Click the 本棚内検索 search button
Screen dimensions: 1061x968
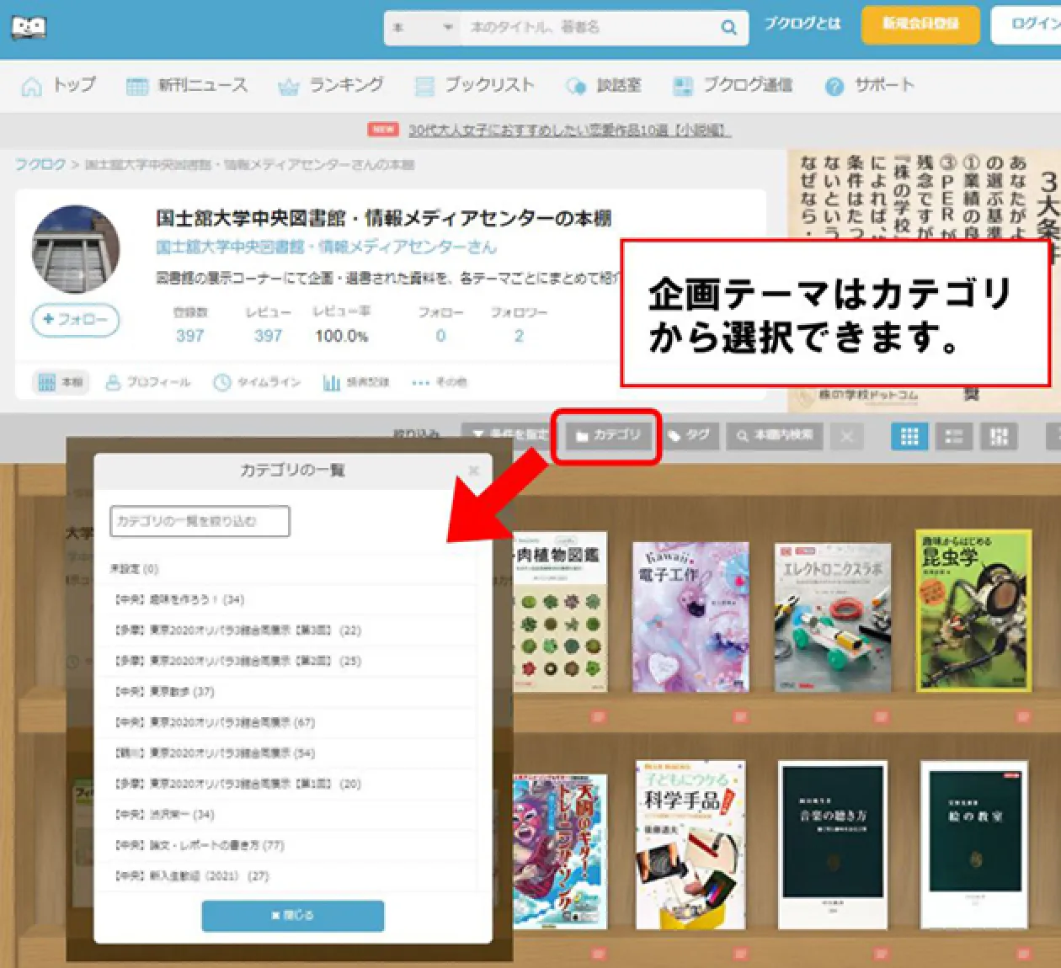point(775,435)
